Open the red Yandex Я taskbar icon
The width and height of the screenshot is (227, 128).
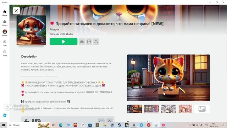pyautogui.click(x=149, y=125)
